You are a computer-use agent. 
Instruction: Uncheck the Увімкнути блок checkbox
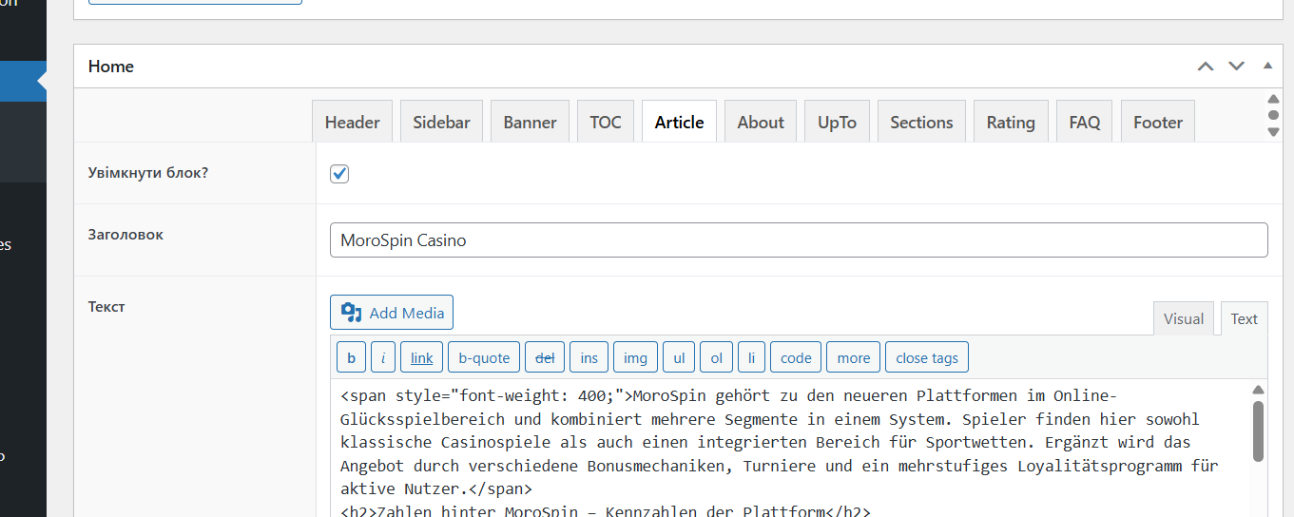coord(339,174)
